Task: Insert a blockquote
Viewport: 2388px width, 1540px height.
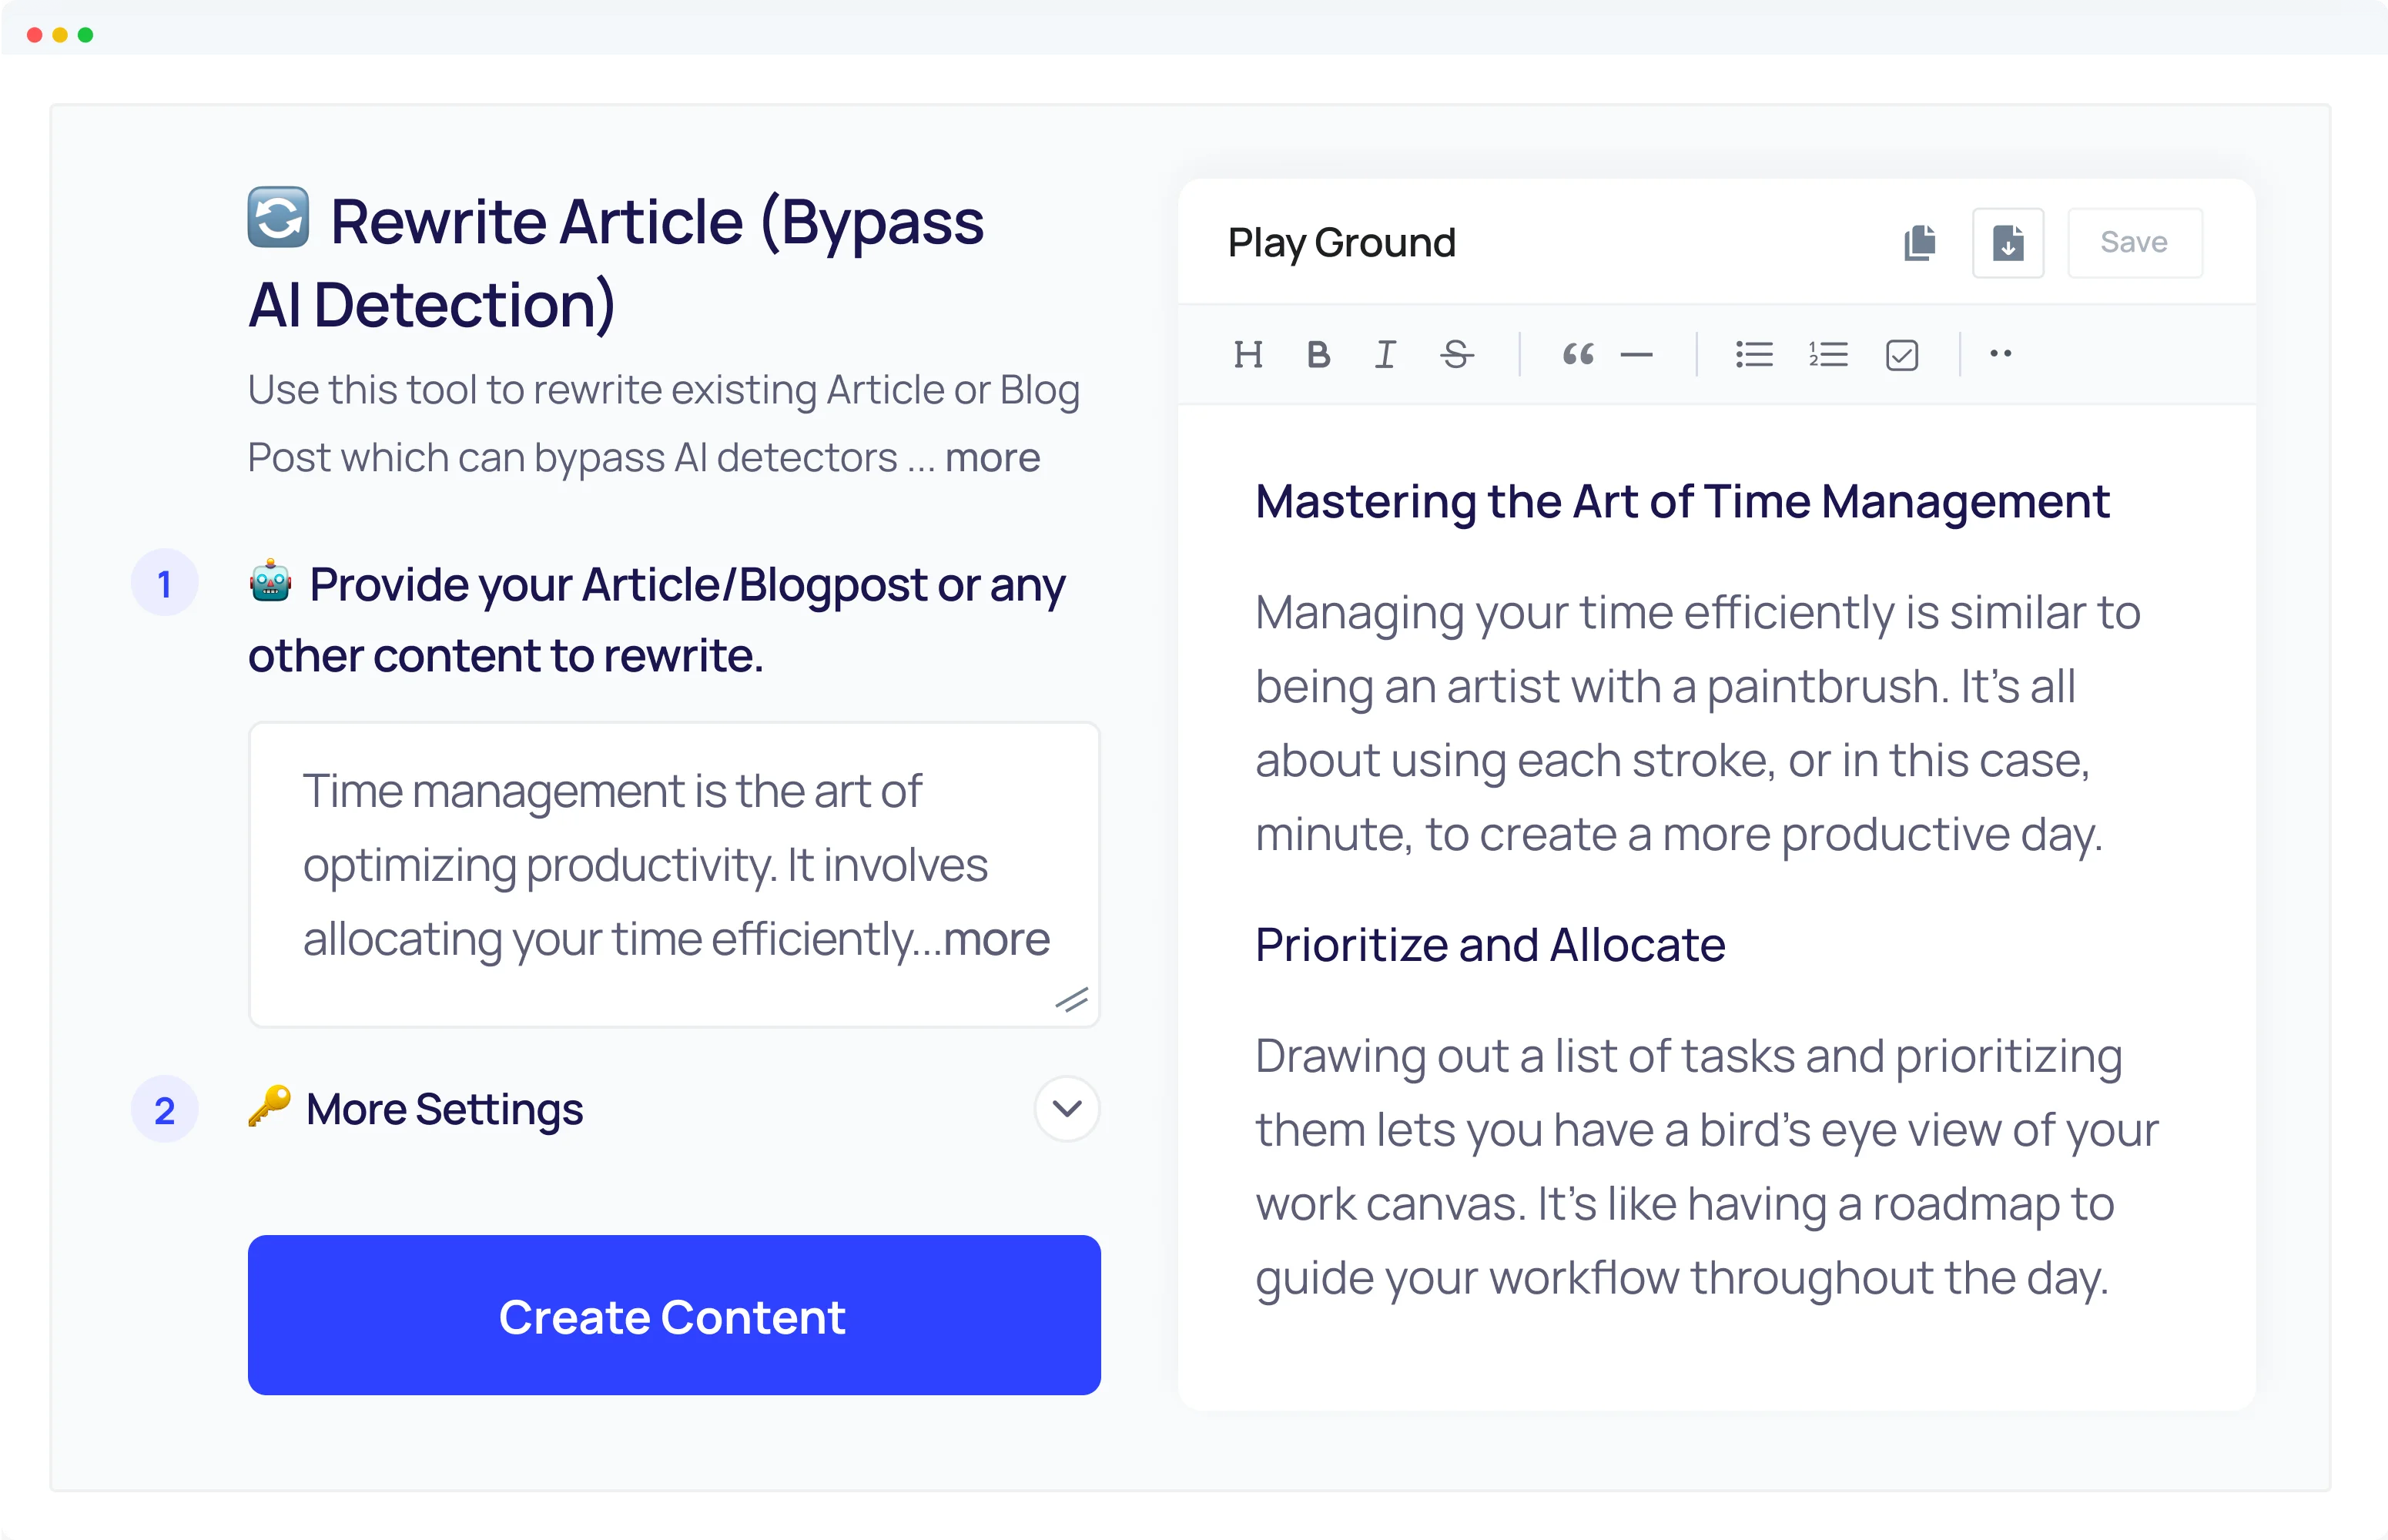Action: [1577, 354]
